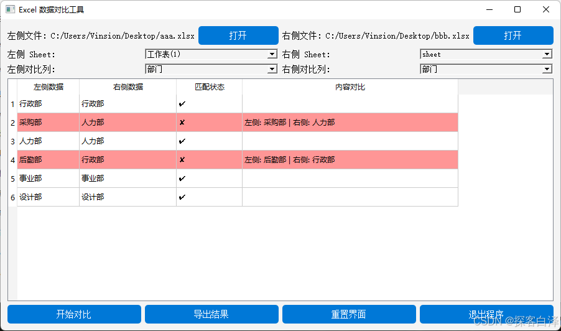The image size is (561, 331).
Task: Click the check mark in row 3
Action: (182, 141)
